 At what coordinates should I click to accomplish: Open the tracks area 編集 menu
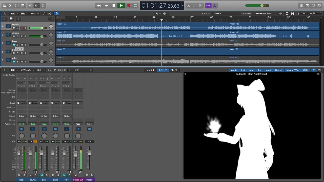(14, 13)
